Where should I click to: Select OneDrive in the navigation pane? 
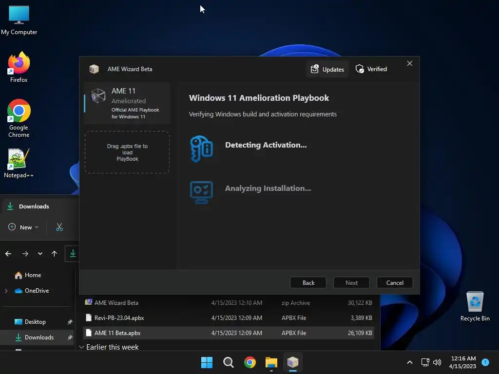[32, 291]
